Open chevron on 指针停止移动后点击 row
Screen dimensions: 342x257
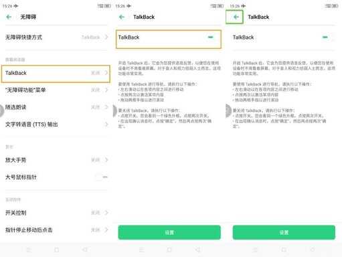click(x=106, y=230)
